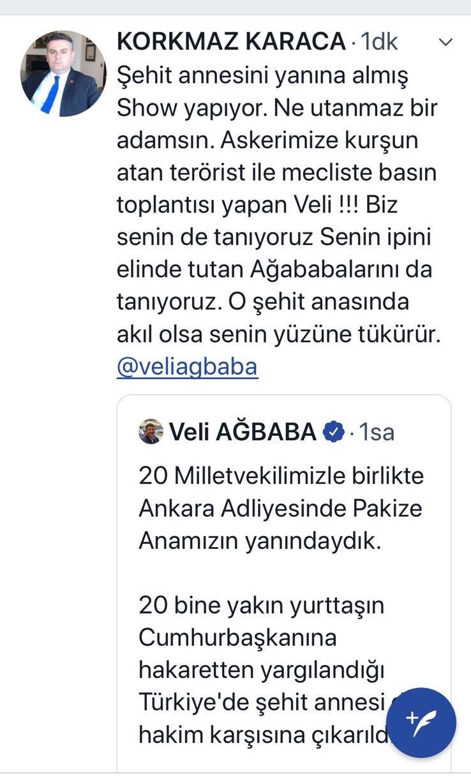Open Korkmaz Karaca's profile picture
Image resolution: width=471 pixels, height=778 pixels.
pos(63,73)
